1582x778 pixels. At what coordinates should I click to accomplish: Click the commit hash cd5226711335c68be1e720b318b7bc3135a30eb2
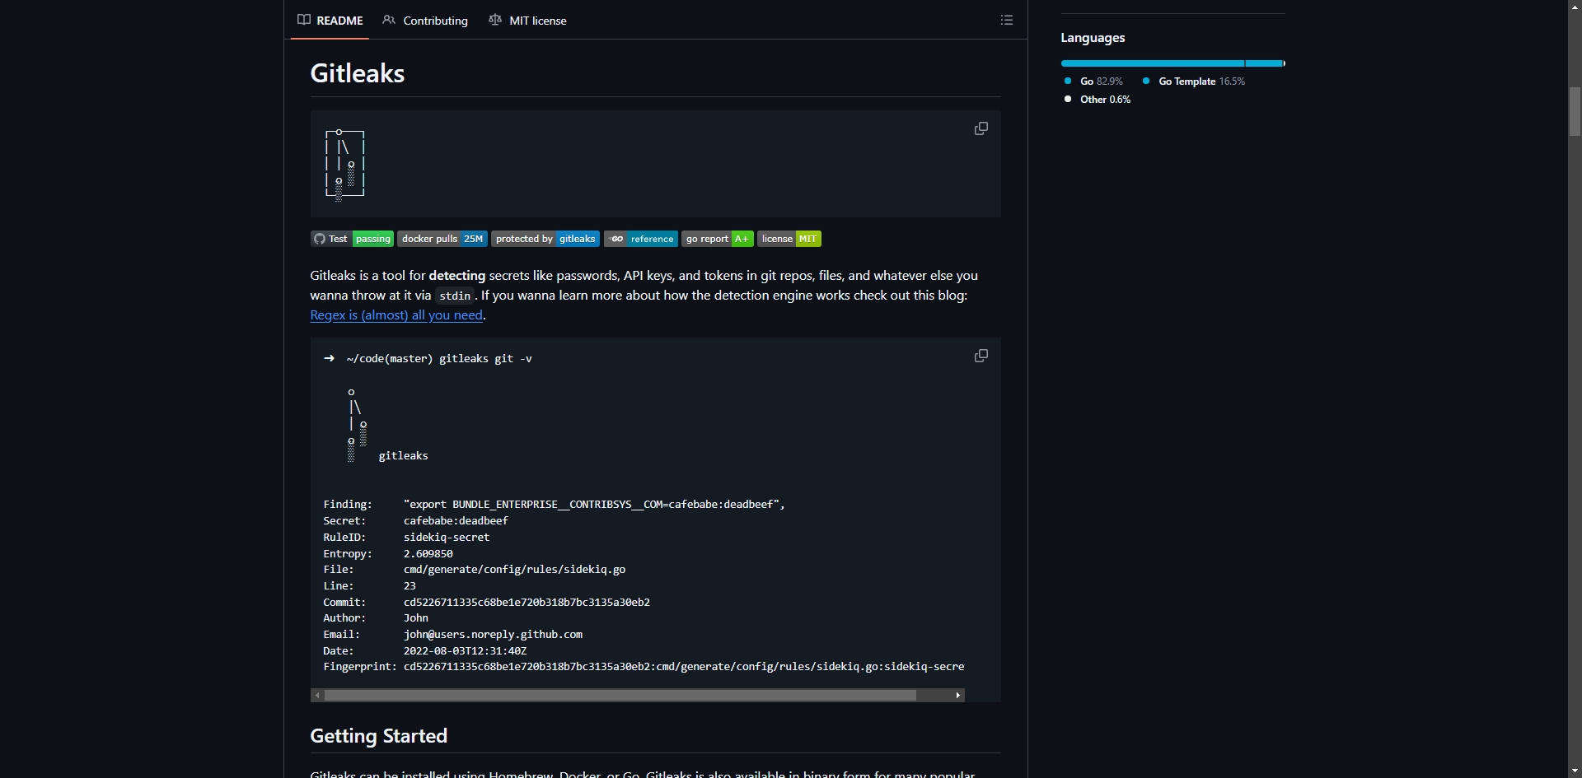pos(527,603)
